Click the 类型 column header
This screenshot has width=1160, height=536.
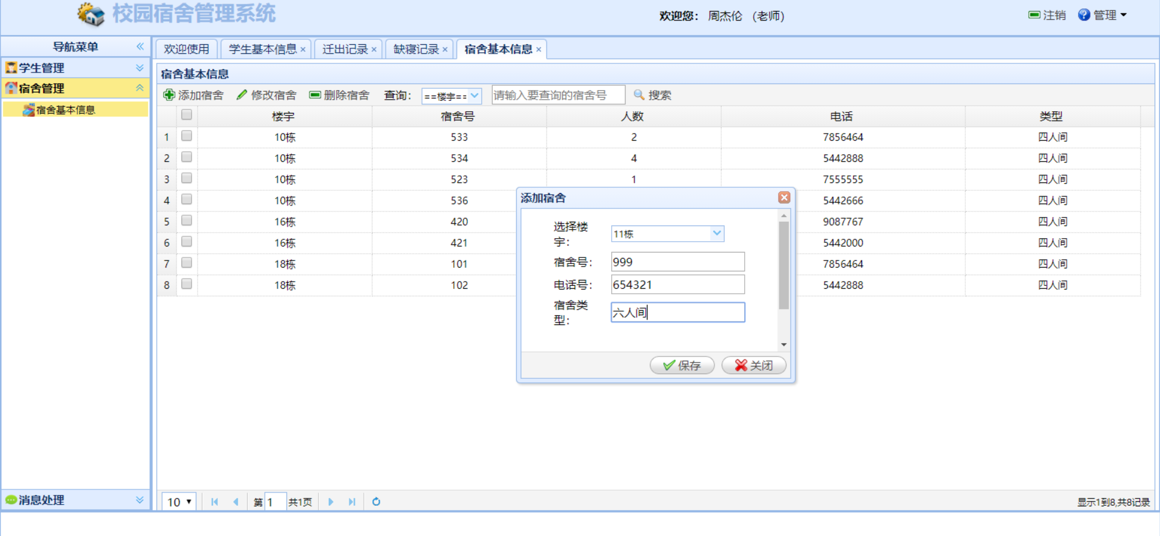1052,116
